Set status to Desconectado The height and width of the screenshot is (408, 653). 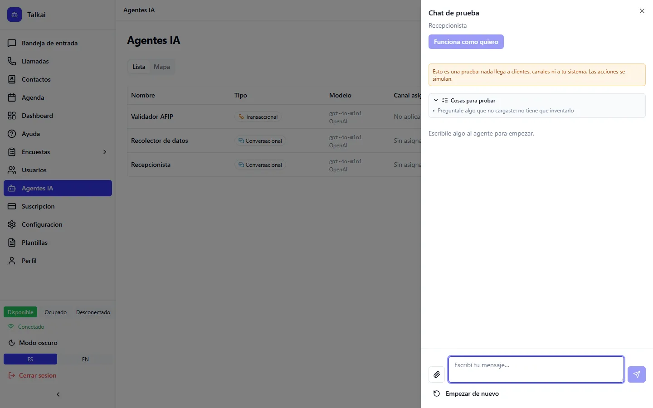click(x=93, y=312)
